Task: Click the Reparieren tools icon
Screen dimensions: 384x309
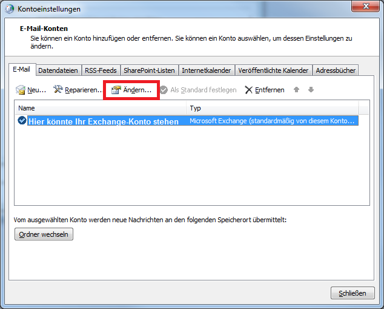Action: tap(58, 90)
